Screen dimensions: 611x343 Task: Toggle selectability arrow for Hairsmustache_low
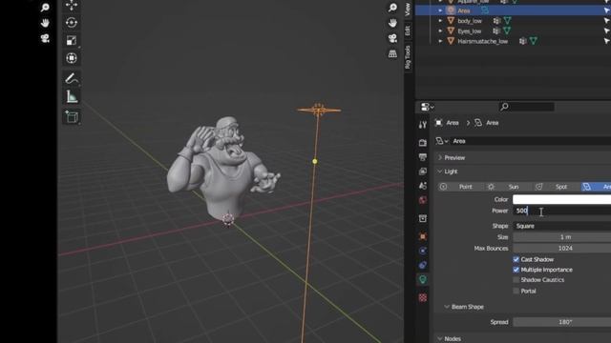(x=606, y=41)
